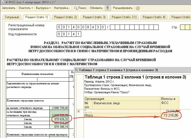Click Заполнить in the toolbar
Image resolution: width=191 pixels, height=138 pixels.
pyautogui.click(x=8, y=8)
